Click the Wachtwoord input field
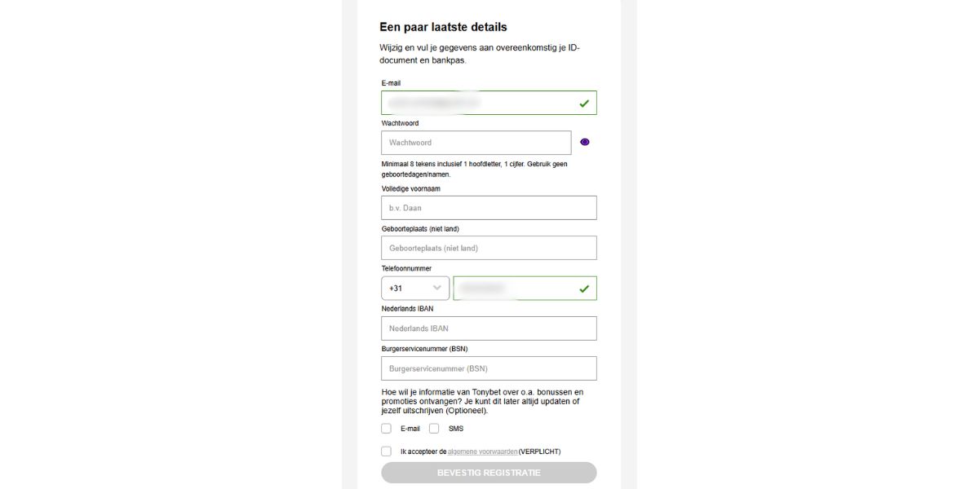The image size is (979, 489). tap(476, 142)
